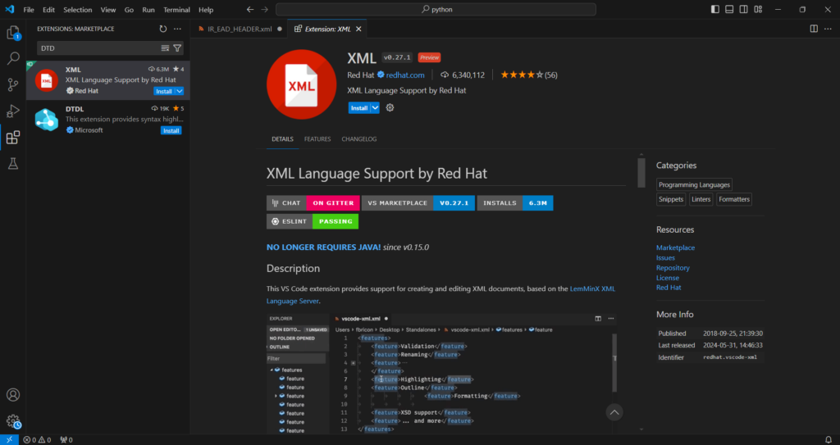Click the scroll-to-top round button
This screenshot has height=445, width=840.
coord(614,412)
